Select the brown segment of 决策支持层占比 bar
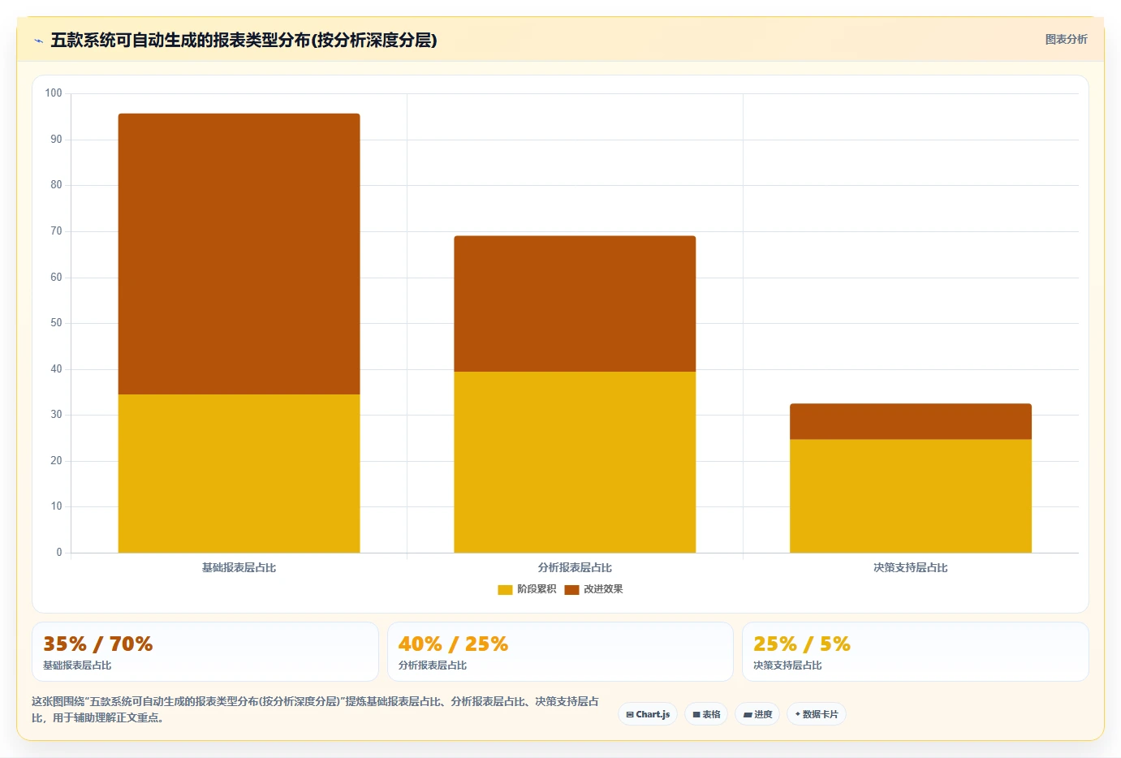This screenshot has height=758, width=1121. [x=911, y=421]
